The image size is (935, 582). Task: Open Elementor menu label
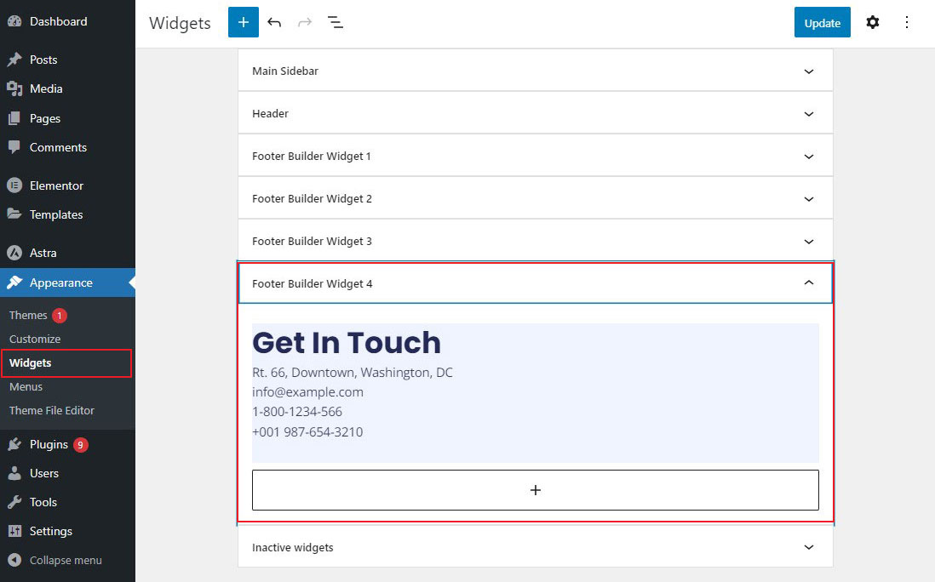point(57,185)
